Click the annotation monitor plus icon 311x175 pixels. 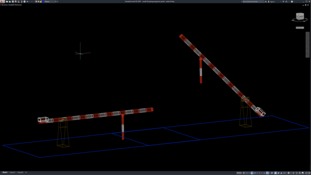[x=294, y=173]
